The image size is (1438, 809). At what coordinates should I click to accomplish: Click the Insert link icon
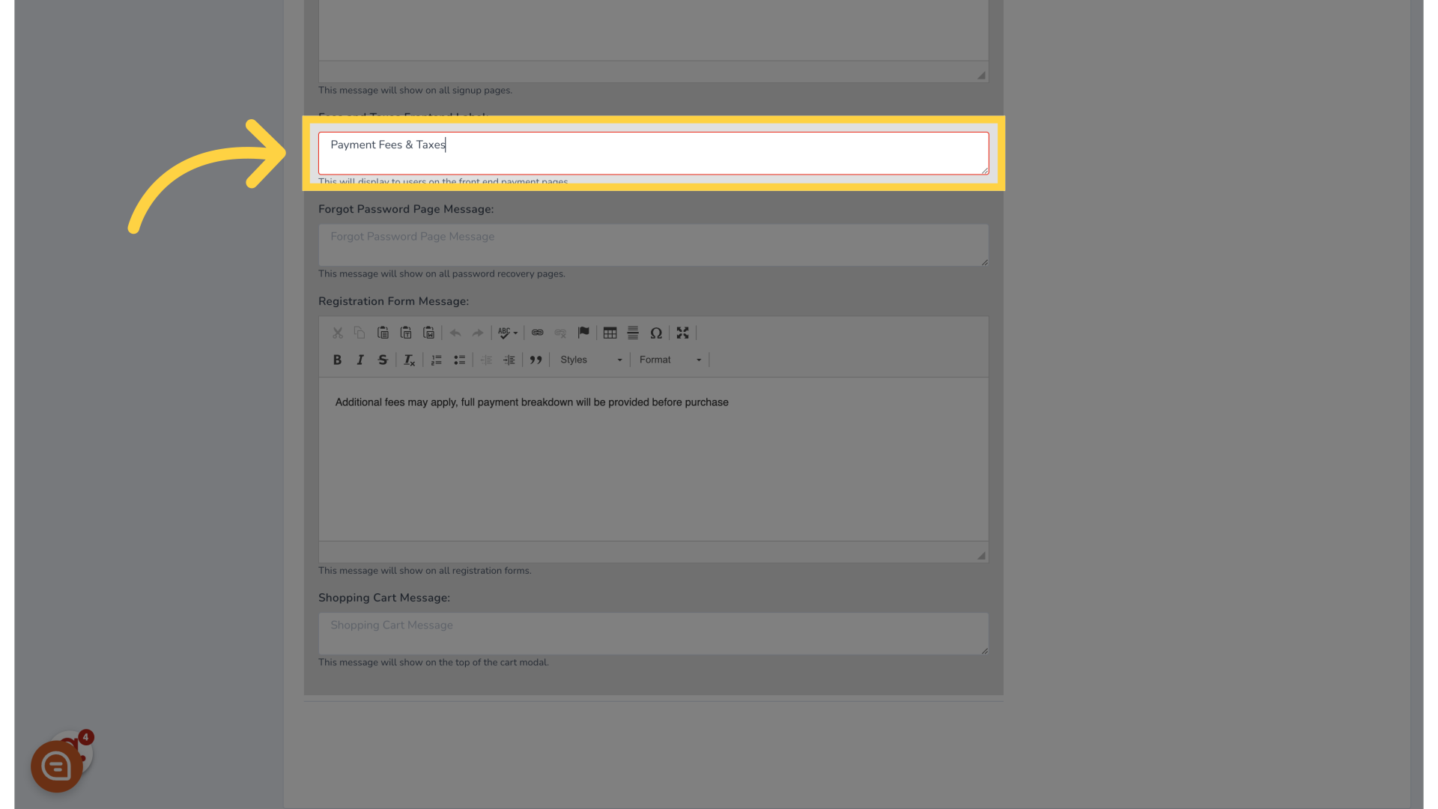(536, 333)
